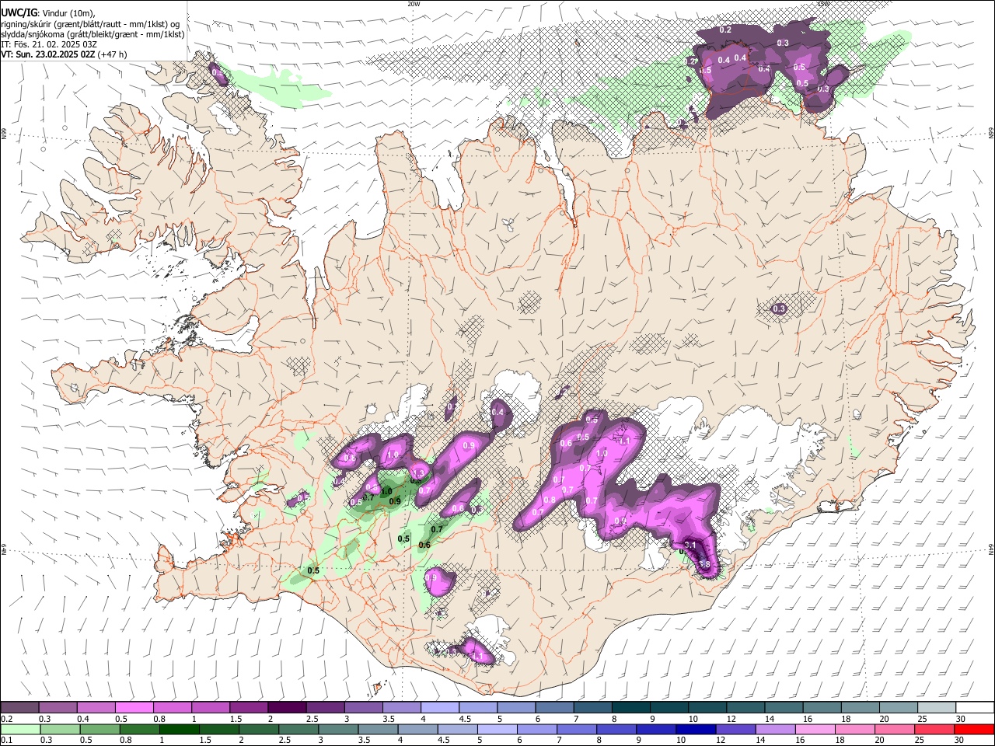
Task: Click the '15W' longitude label
Action: coord(823,4)
